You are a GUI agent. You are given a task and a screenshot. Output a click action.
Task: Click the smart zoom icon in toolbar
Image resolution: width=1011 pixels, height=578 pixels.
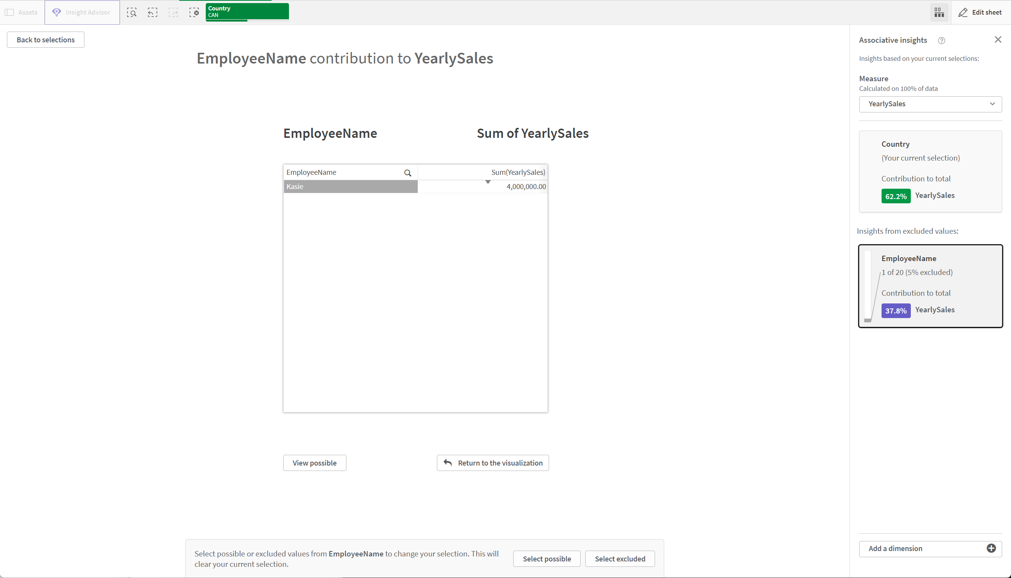pyautogui.click(x=132, y=12)
